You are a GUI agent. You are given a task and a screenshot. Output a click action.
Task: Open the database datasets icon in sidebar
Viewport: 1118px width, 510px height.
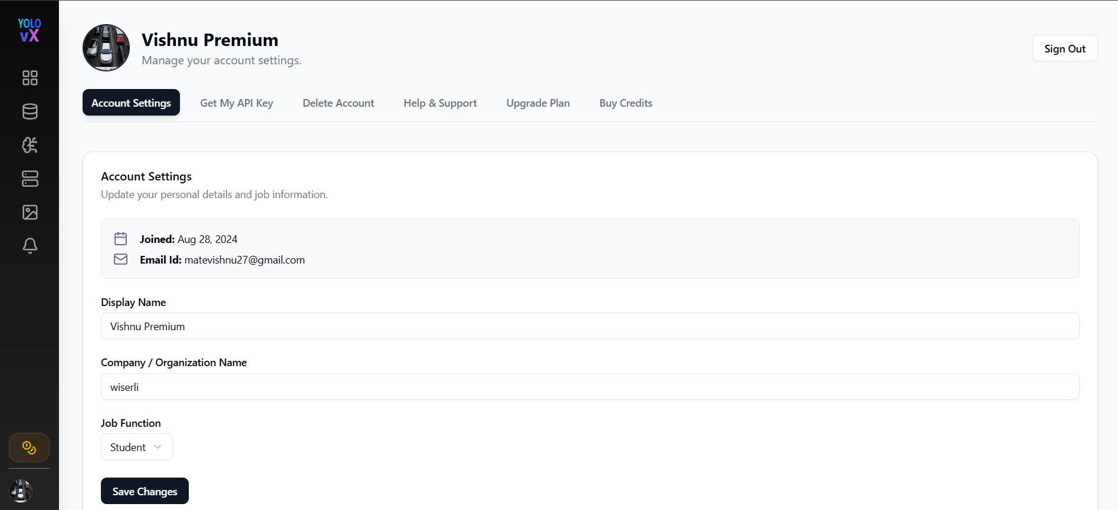point(30,111)
